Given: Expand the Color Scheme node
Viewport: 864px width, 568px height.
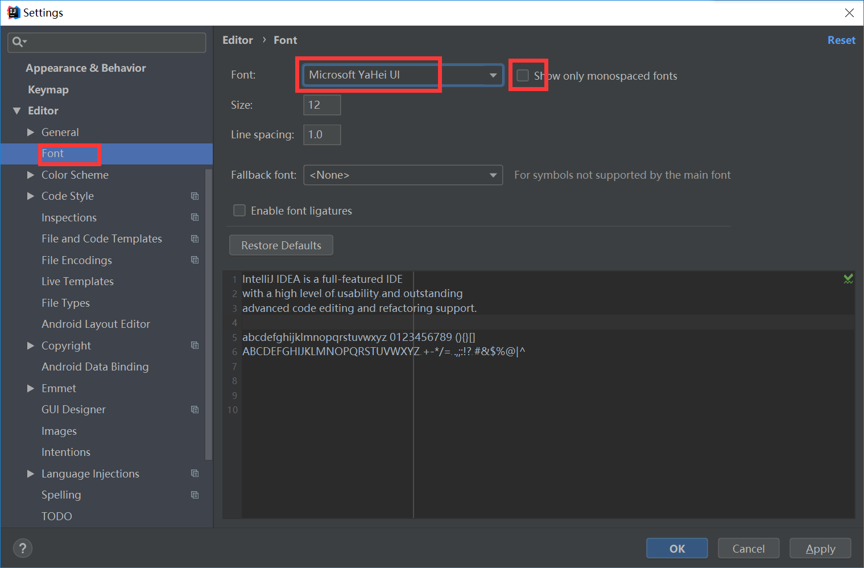Looking at the screenshot, I should pos(31,175).
